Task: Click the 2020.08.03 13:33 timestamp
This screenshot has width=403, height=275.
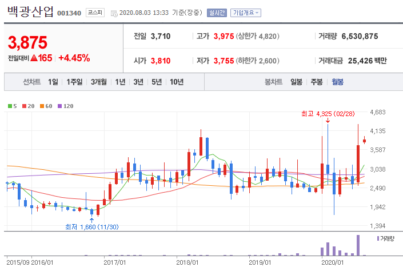Action: (x=144, y=13)
